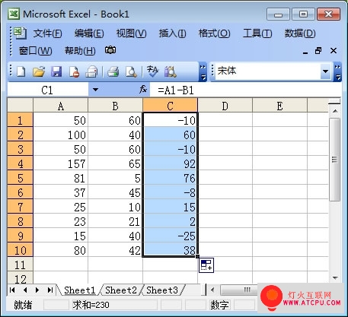Save the workbook with the floppy disk icon
Image resolution: width=348 pixels, height=317 pixels.
click(56, 71)
